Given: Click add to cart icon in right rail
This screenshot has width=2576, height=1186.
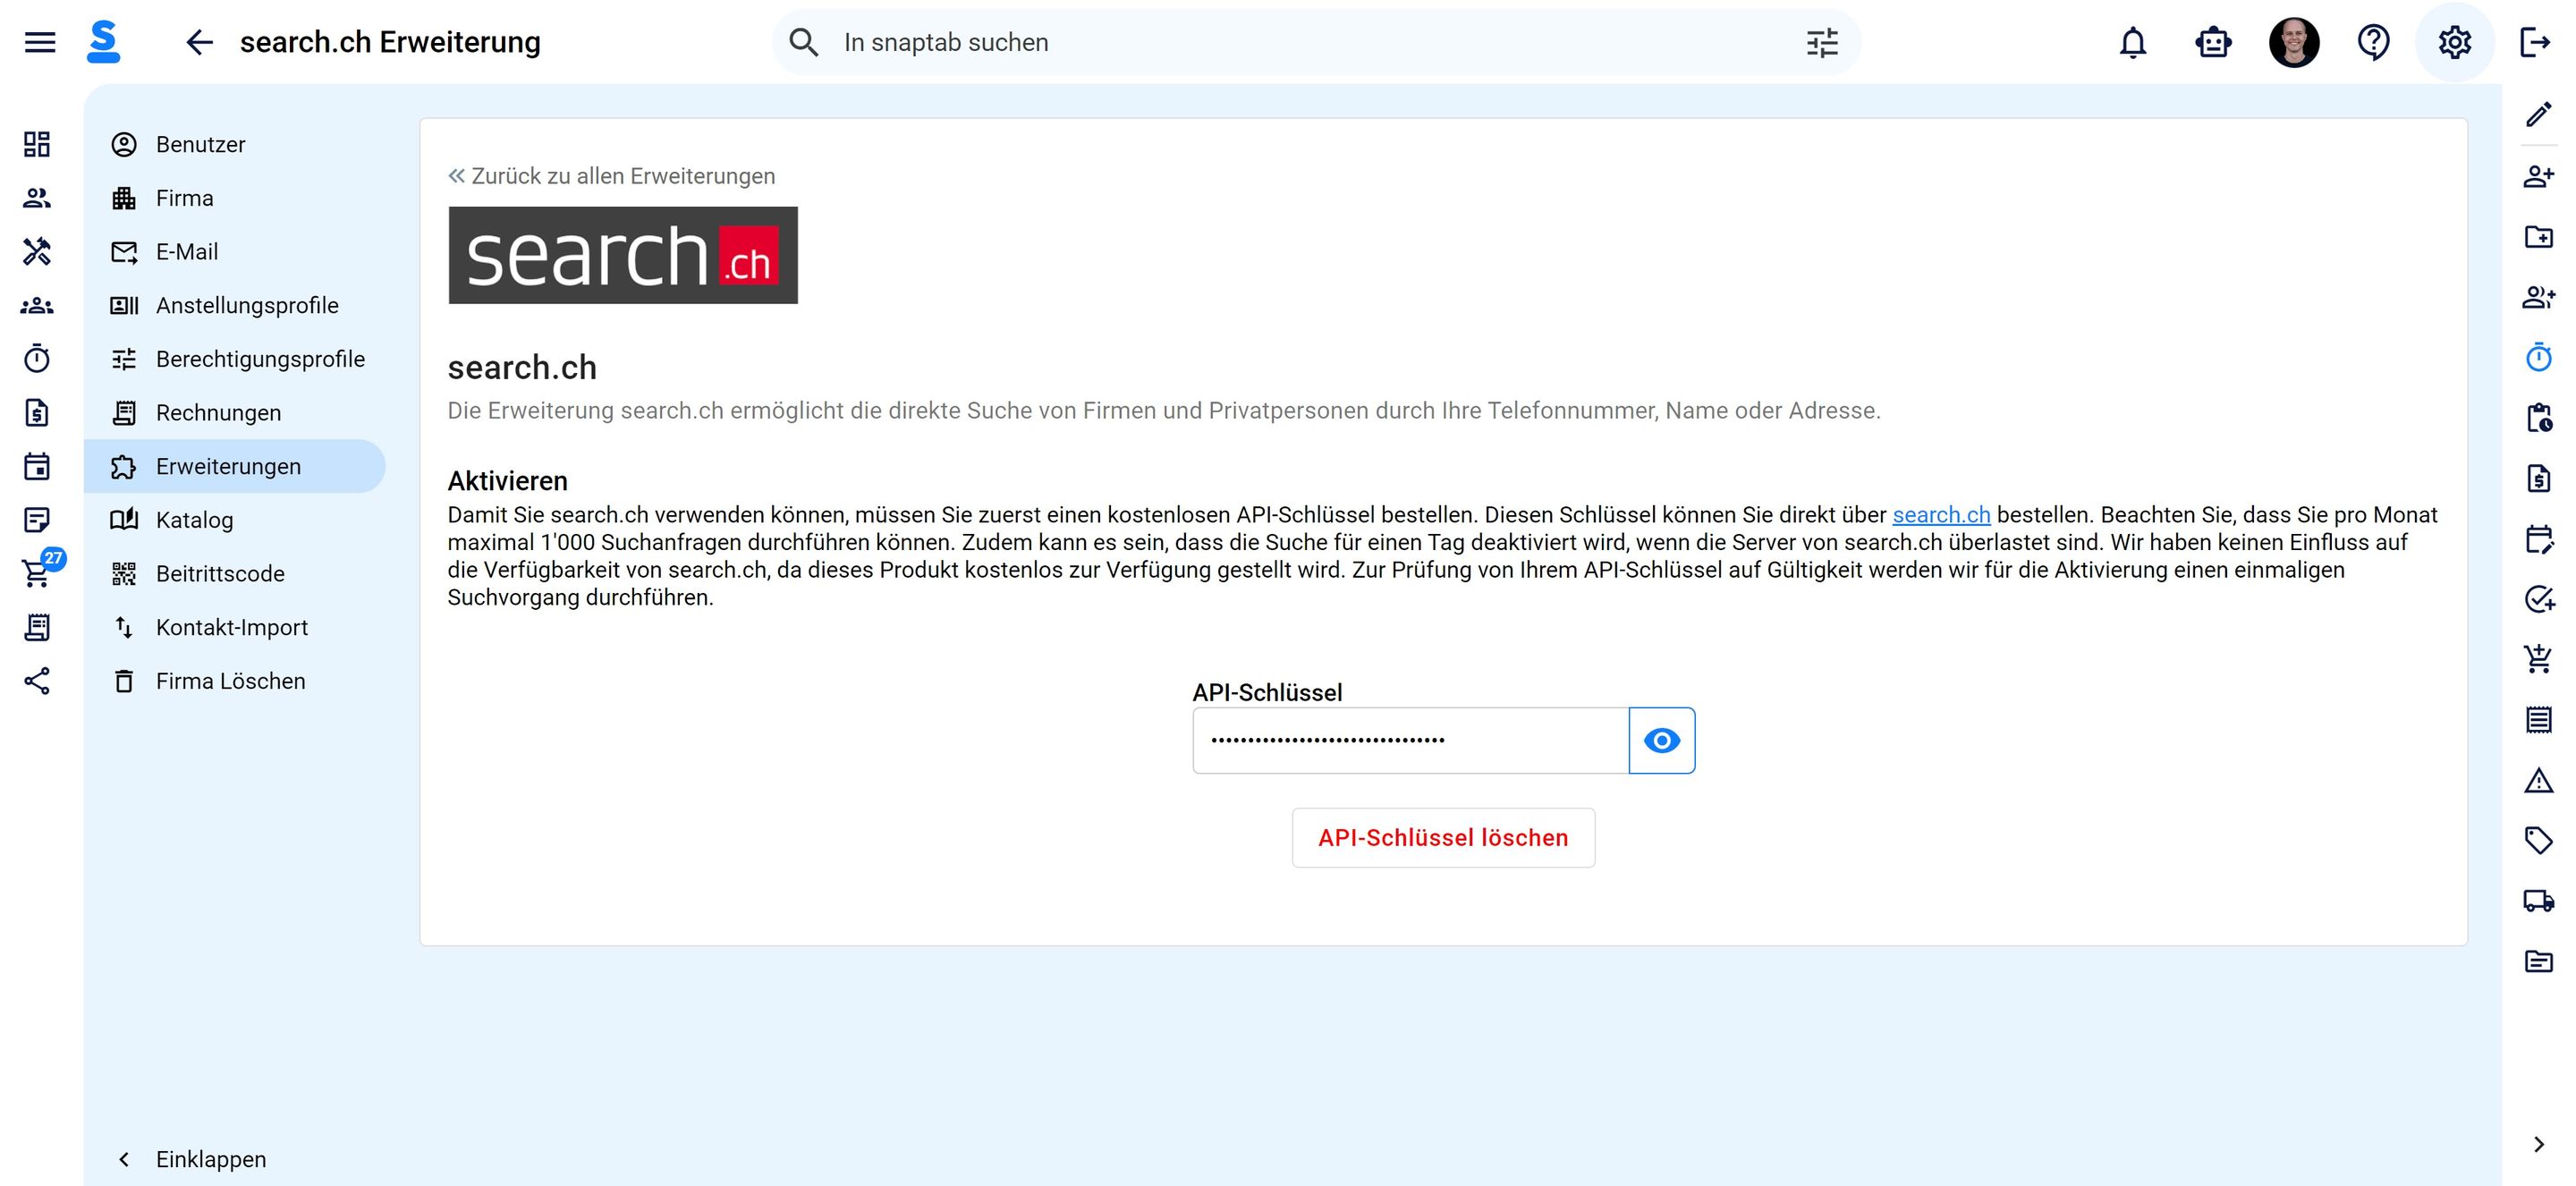Looking at the screenshot, I should click(x=2538, y=658).
